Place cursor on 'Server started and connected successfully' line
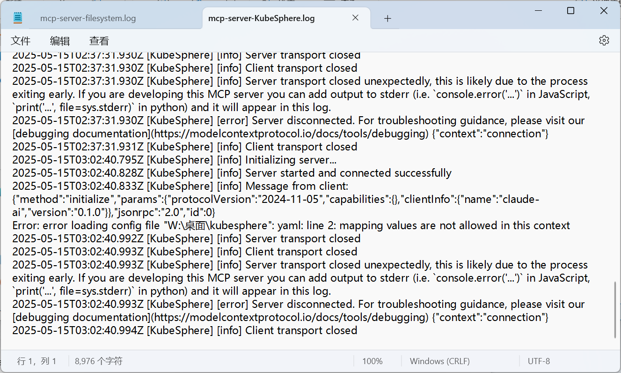 click(232, 173)
